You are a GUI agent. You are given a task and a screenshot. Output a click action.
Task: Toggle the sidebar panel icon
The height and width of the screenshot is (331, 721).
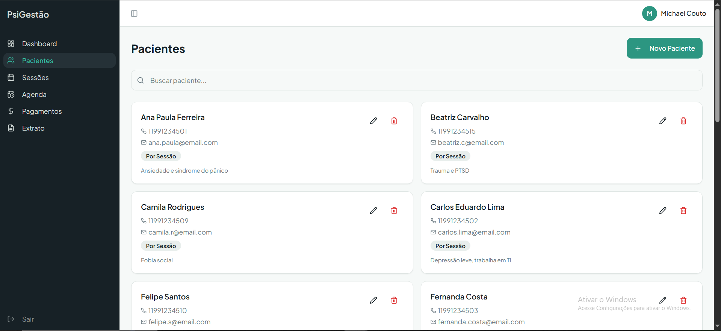[134, 14]
